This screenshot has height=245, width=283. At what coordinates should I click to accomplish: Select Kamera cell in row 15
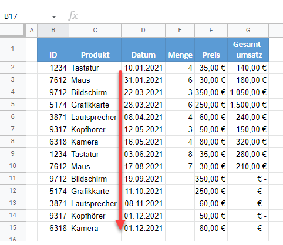click(x=95, y=228)
